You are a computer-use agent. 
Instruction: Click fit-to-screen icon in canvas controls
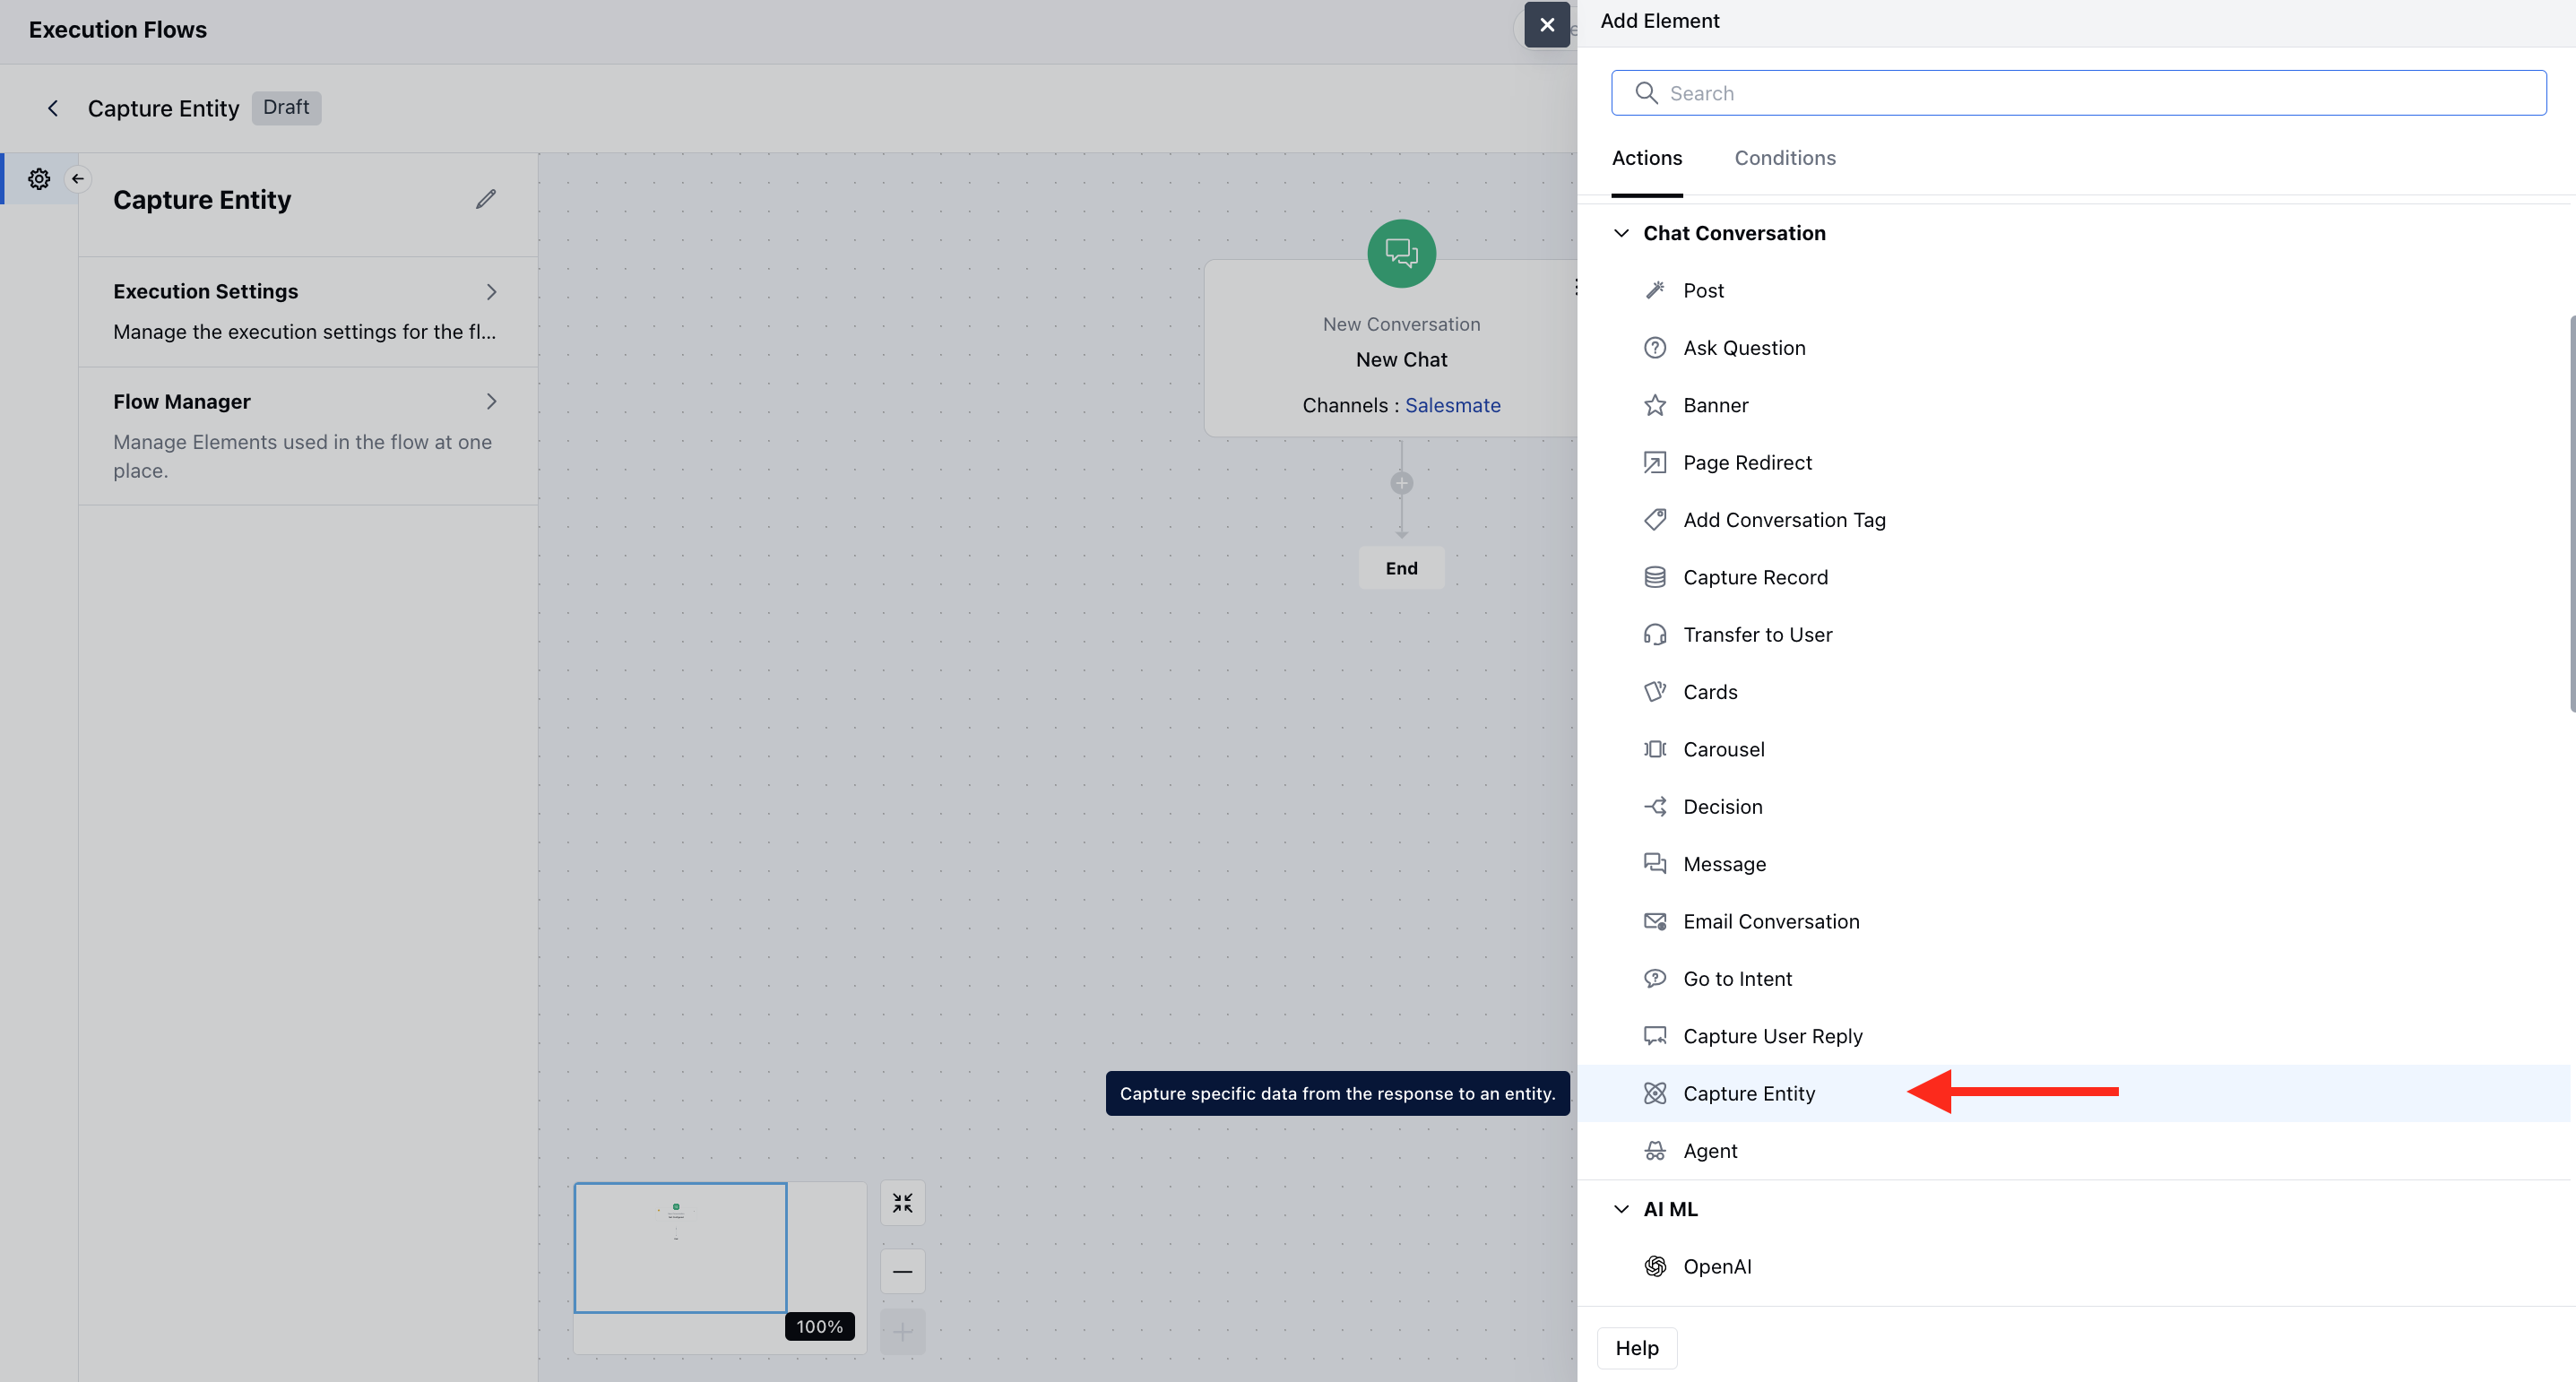coord(902,1203)
